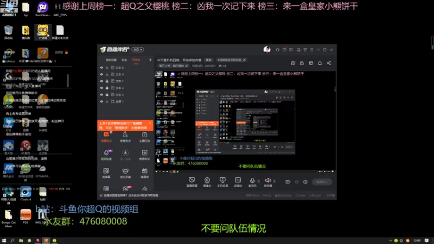434x244 pixels.
Task: Toggle the lock on 文本 2 layer
Action: (107, 94)
